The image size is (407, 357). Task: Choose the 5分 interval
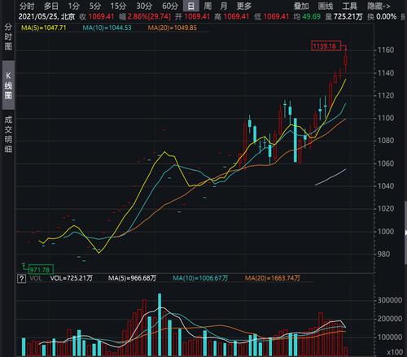[x=95, y=6]
